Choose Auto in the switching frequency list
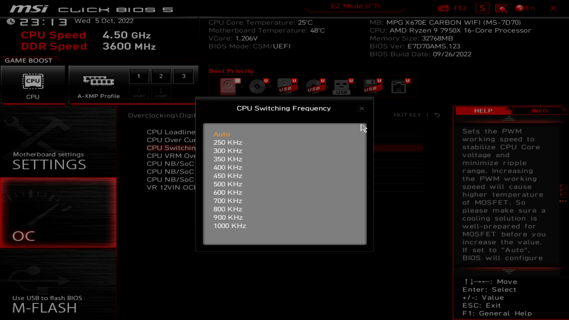This screenshot has height=320, width=569. click(x=221, y=134)
